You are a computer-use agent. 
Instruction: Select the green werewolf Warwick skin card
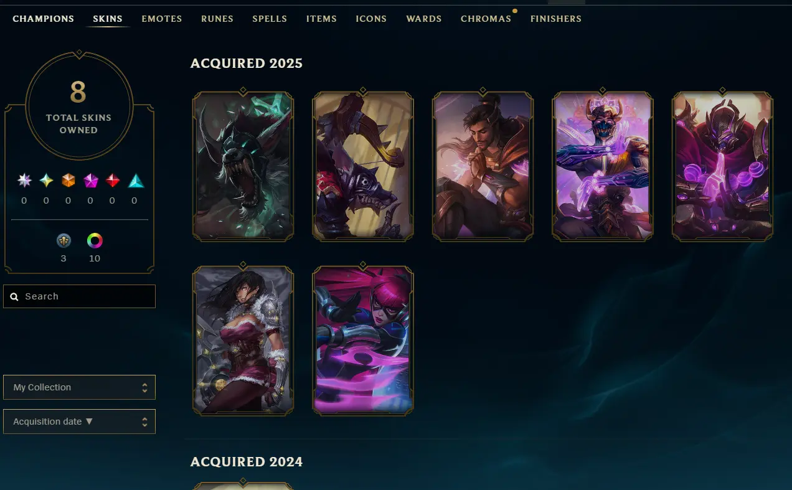[243, 166]
